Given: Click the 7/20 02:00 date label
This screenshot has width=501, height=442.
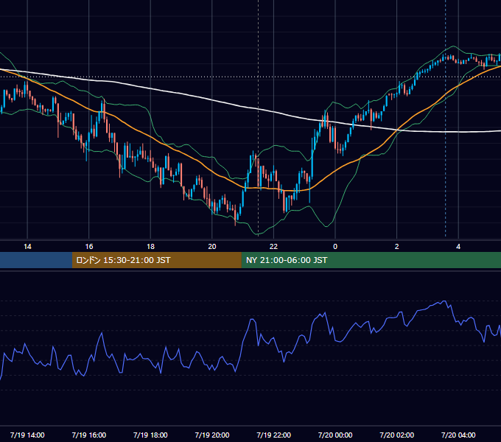Looking at the screenshot, I should (x=396, y=435).
